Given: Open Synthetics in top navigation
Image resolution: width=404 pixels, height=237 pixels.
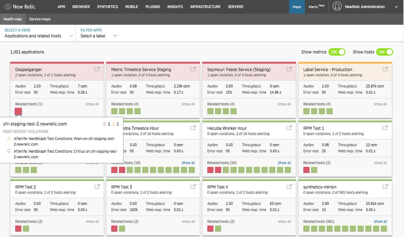Looking at the screenshot, I should [x=107, y=7].
